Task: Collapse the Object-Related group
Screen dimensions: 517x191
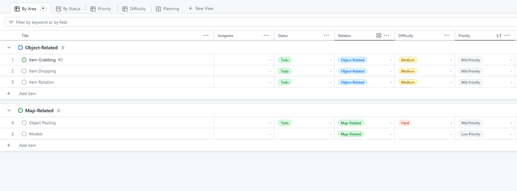Action: [9, 48]
